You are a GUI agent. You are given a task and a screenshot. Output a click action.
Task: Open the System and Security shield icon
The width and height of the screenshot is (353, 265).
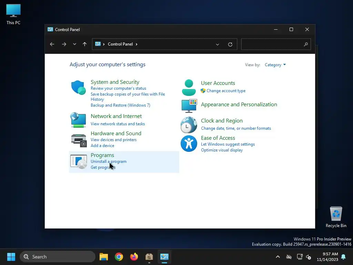pos(78,87)
